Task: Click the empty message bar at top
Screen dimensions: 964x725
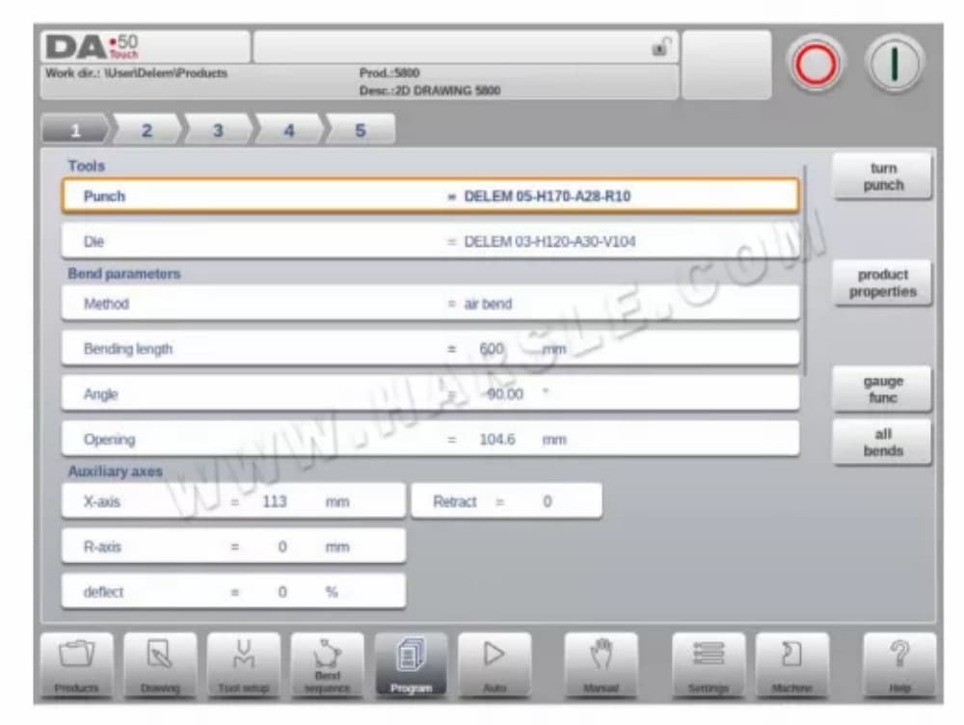Action: tap(466, 46)
